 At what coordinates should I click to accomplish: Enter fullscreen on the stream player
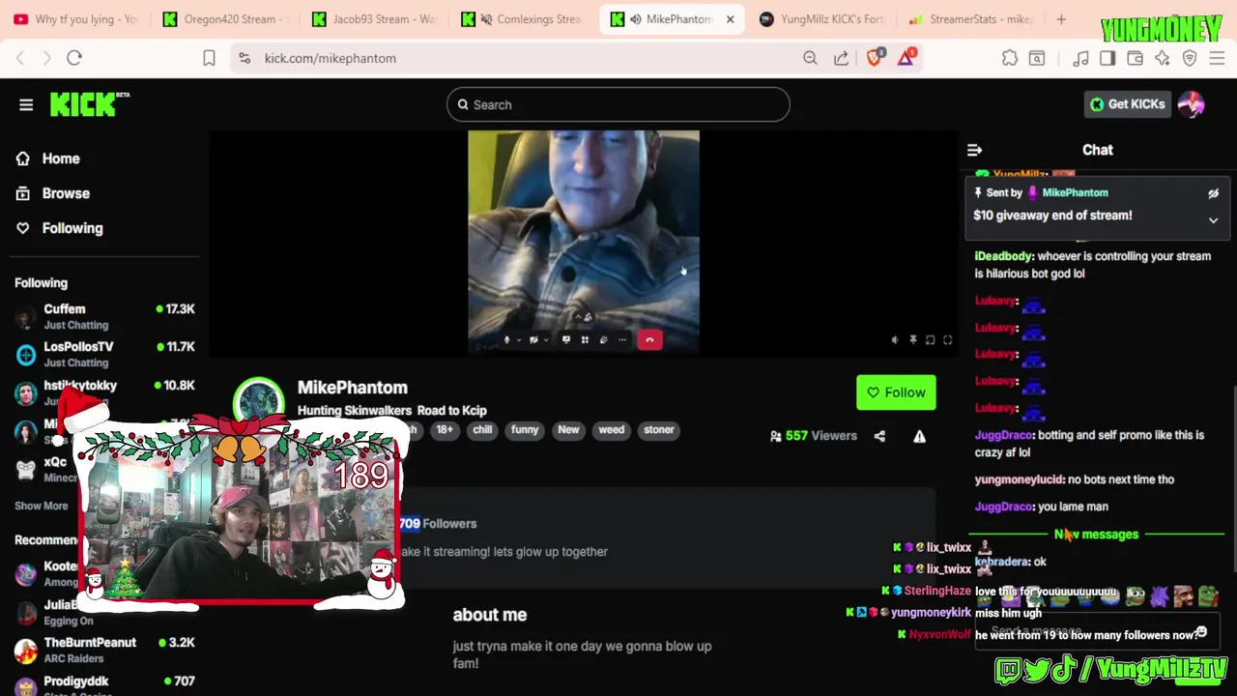[948, 340]
